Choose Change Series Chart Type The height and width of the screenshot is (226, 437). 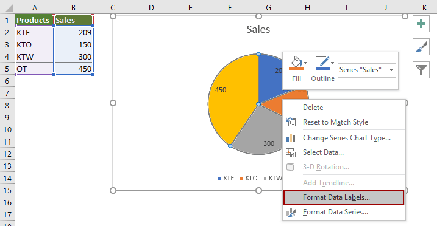pos(344,138)
